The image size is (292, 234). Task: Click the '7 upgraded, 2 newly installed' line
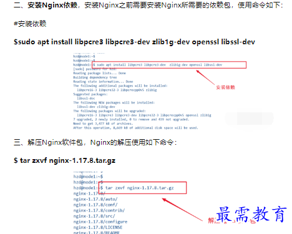(x=131, y=119)
